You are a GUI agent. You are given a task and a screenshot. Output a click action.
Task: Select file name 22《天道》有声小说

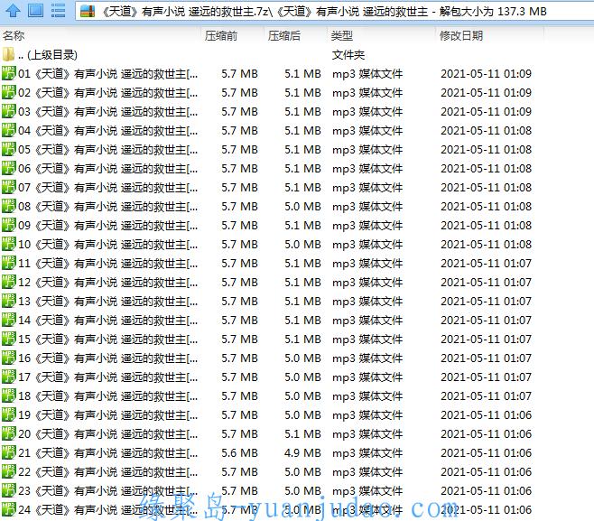tap(108, 471)
